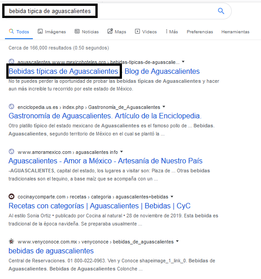Click snippet text 'No te puedes perder la oportunidad'

[x=114, y=85]
